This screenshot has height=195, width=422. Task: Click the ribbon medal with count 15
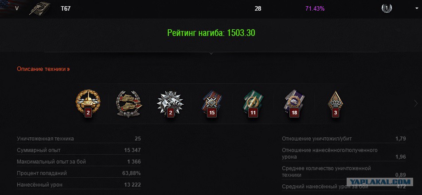point(211,104)
